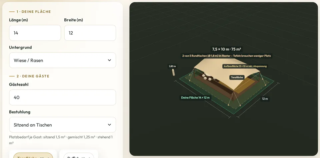Open the Bestuhlung dropdown
This screenshot has height=158, width=320.
tap(62, 125)
